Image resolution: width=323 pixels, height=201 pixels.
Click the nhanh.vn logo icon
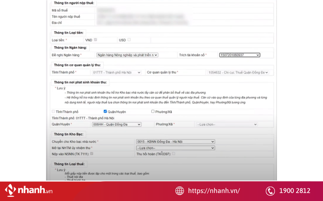click(x=11, y=190)
